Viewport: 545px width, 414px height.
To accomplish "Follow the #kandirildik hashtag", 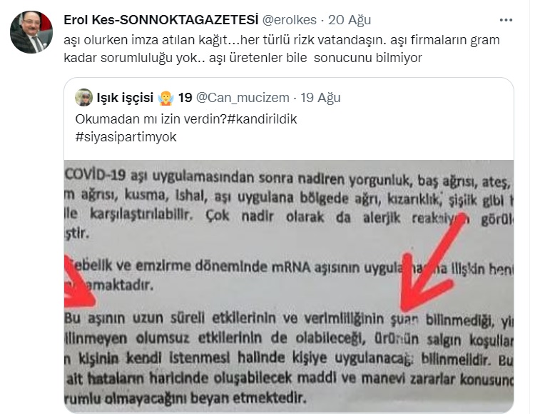I will [x=262, y=119].
